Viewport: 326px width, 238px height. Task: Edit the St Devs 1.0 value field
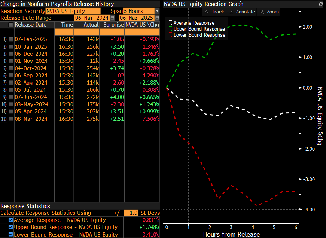click(x=131, y=213)
